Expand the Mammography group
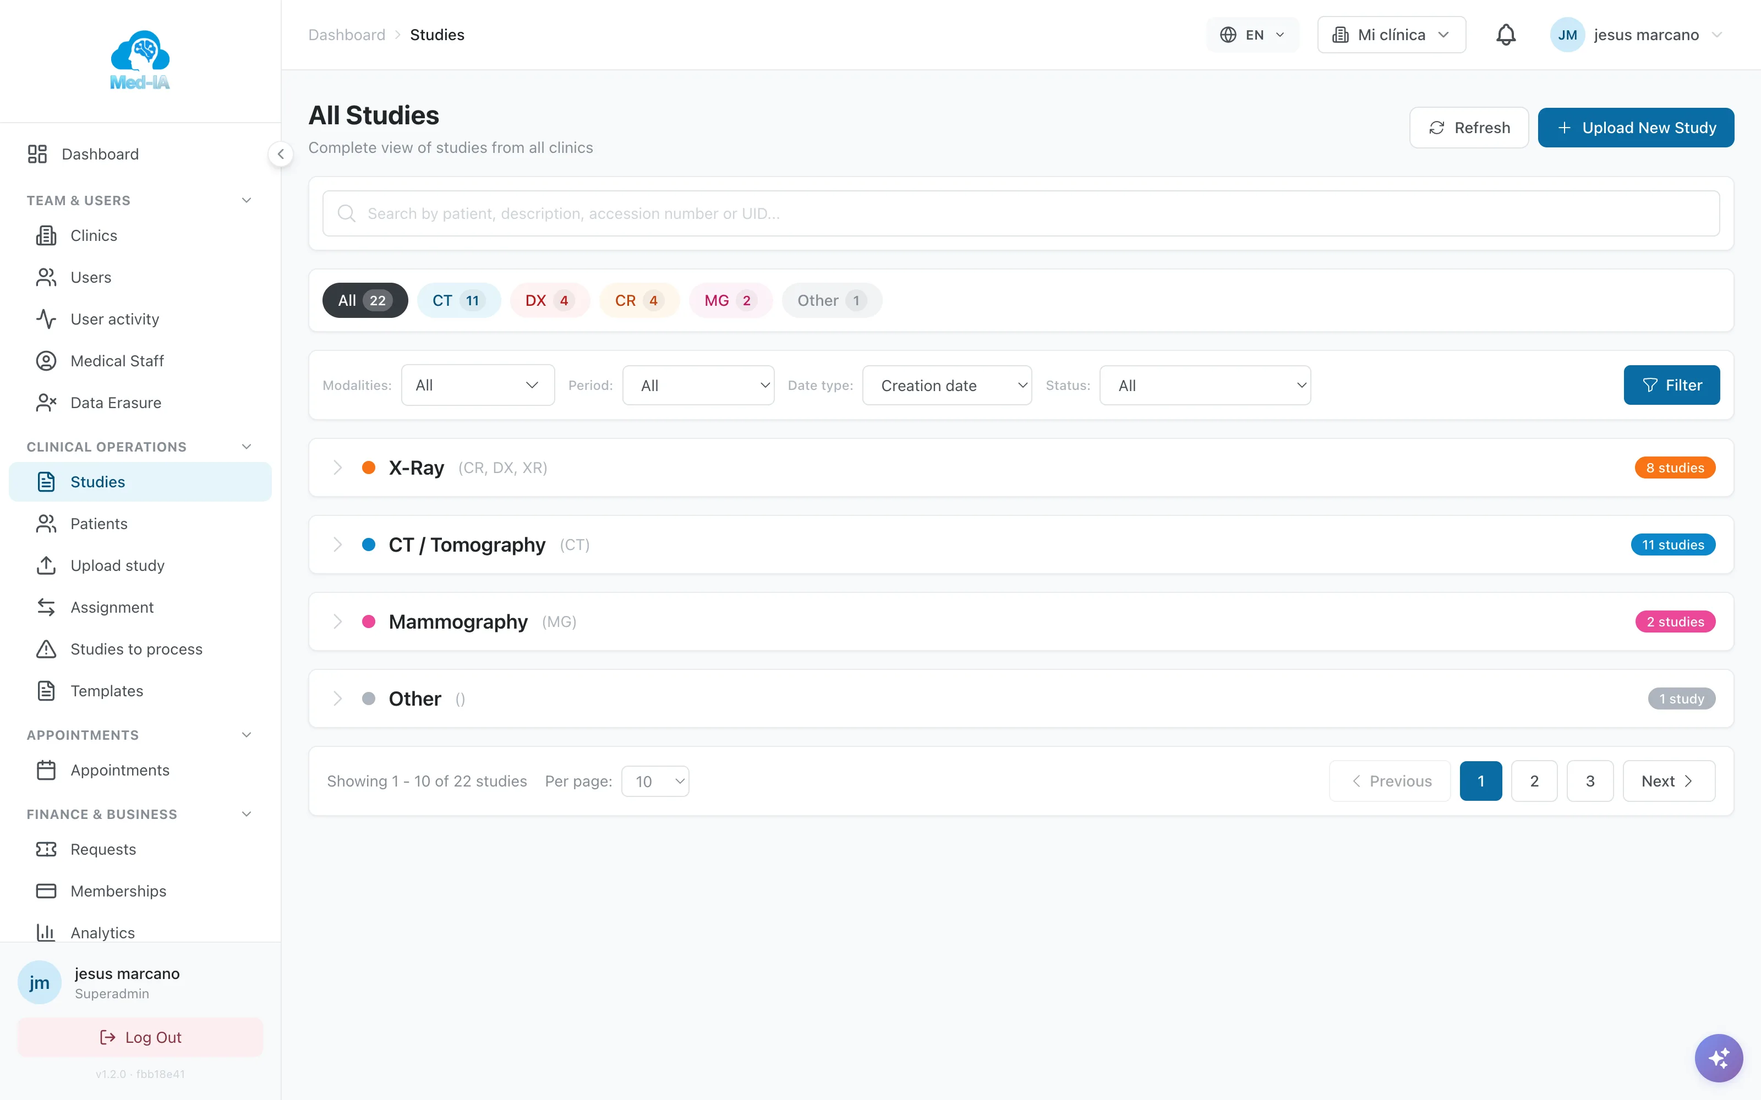Screen dimensions: 1761x1100 click(1021, 622)
